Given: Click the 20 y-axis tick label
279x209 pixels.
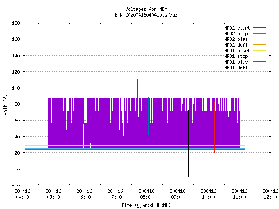Looking at the screenshot, I should tap(17, 153).
